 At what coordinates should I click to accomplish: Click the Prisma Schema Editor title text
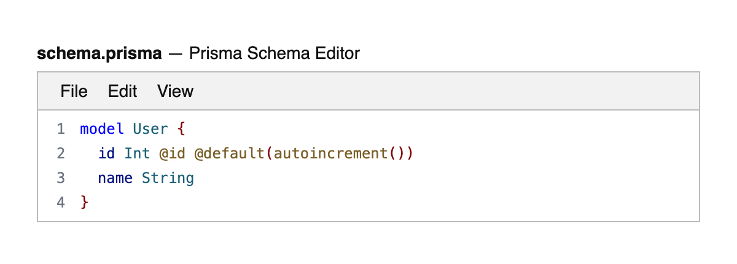click(x=274, y=54)
